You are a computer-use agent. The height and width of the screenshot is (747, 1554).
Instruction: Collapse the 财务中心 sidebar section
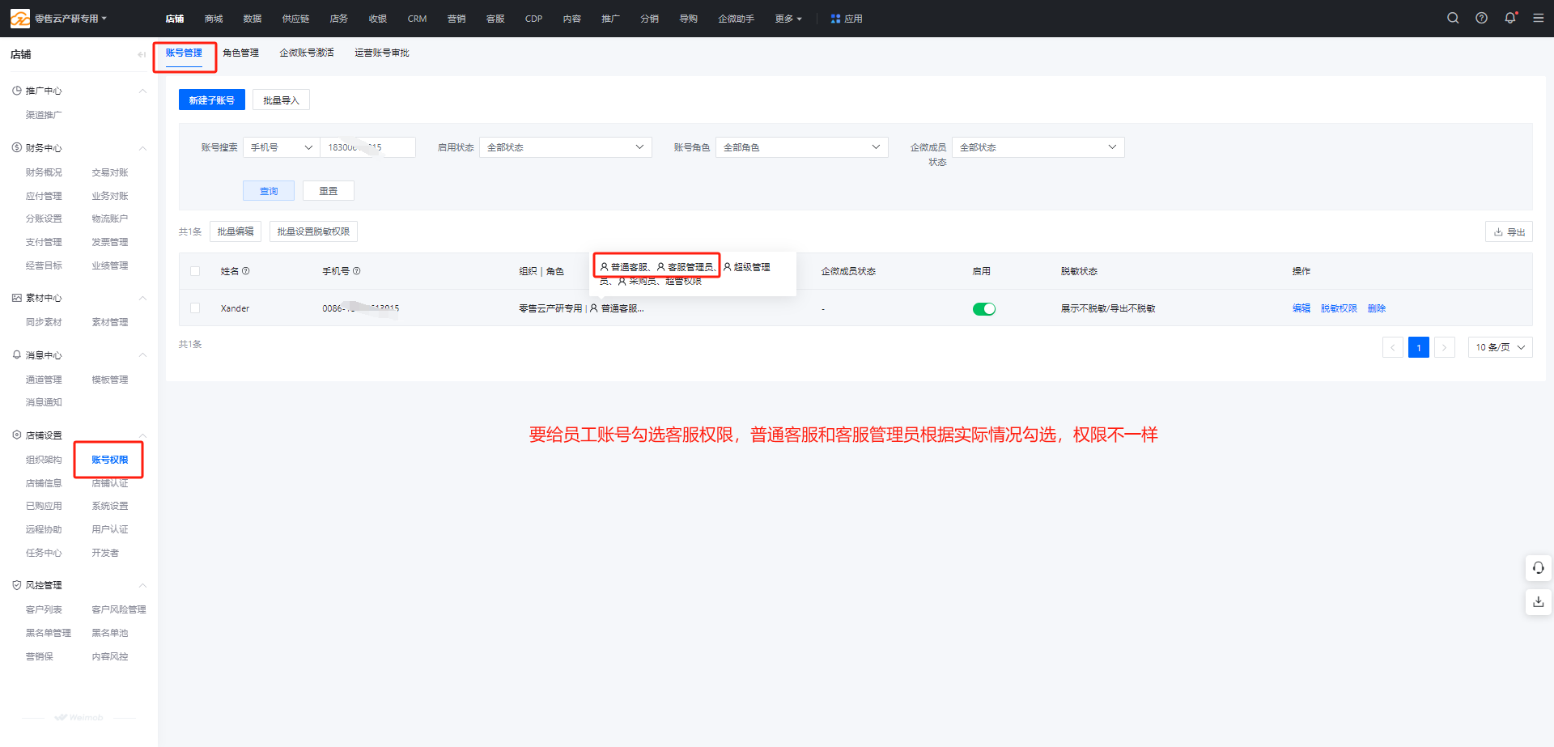point(142,148)
